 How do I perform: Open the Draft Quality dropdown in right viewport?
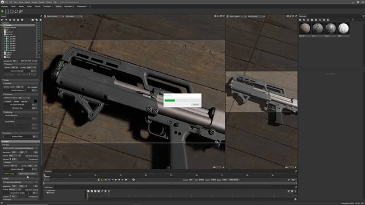[256, 17]
